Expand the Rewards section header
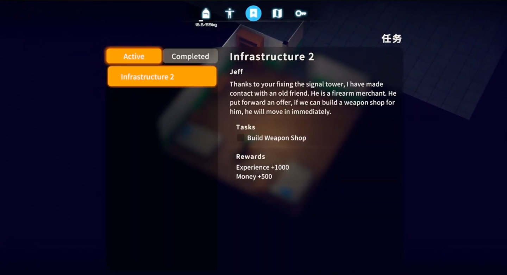 (250, 156)
